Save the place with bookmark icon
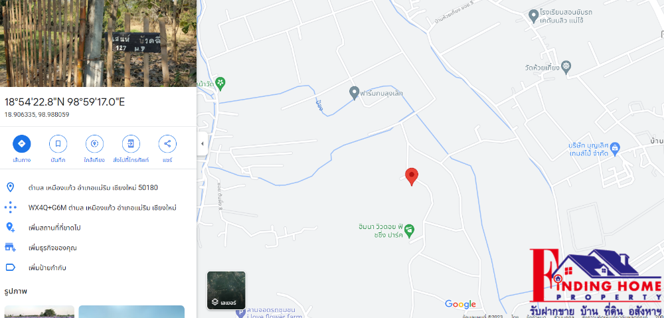Image resolution: width=664 pixels, height=318 pixels. (x=58, y=144)
